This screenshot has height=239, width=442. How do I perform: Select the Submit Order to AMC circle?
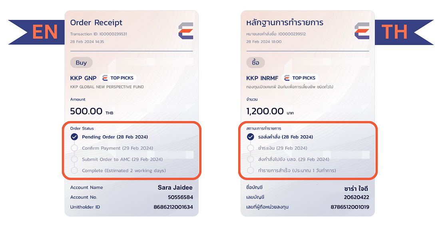[74, 159]
